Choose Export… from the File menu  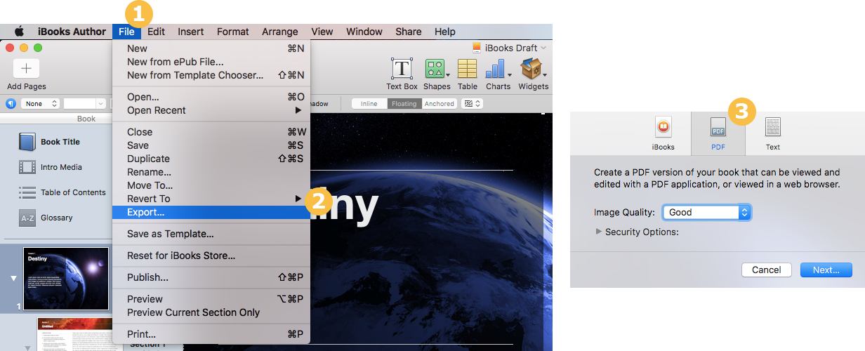point(146,212)
